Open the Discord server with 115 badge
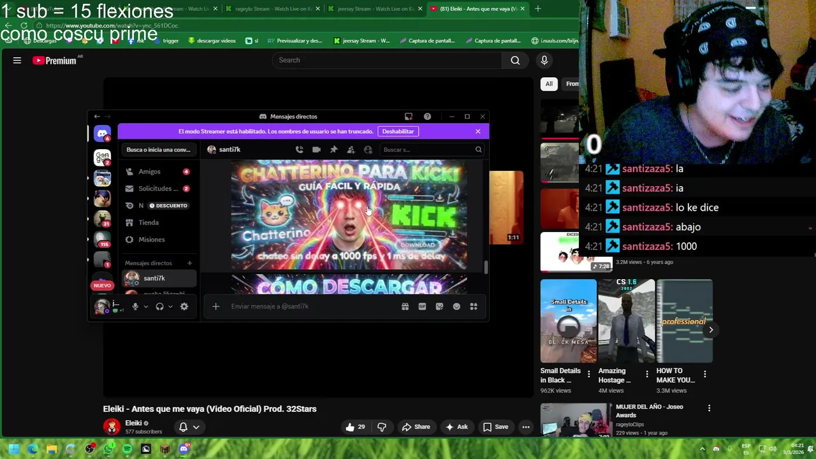Screen dimensions: 816x459 point(102,240)
